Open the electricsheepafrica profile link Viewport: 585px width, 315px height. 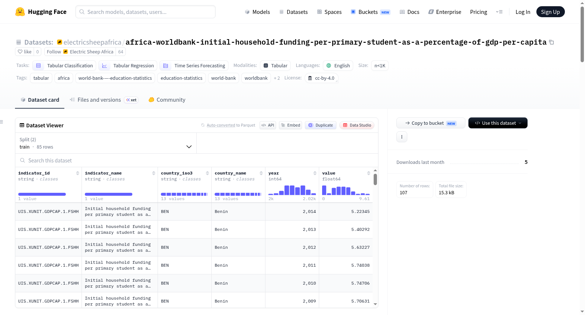coord(92,42)
